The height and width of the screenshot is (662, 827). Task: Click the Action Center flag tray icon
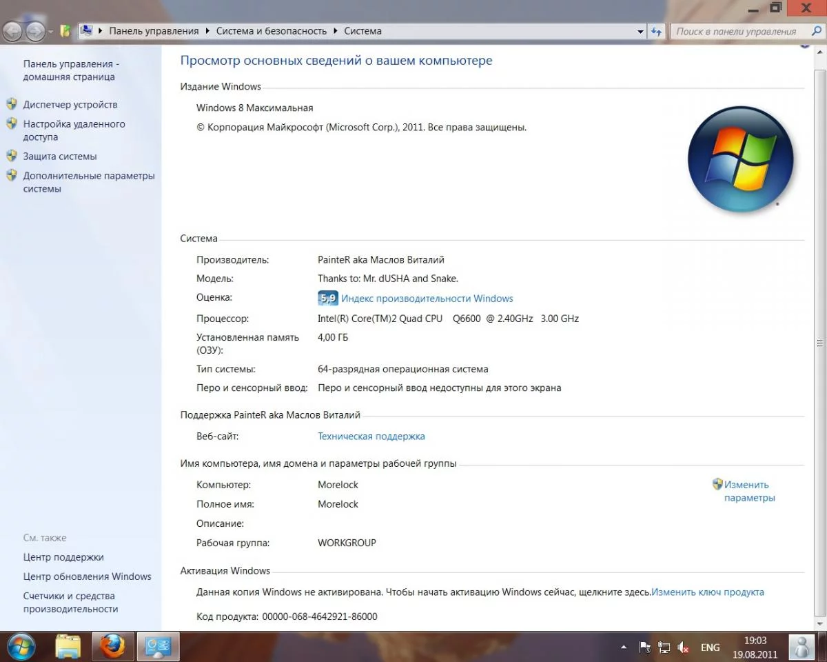click(x=645, y=648)
